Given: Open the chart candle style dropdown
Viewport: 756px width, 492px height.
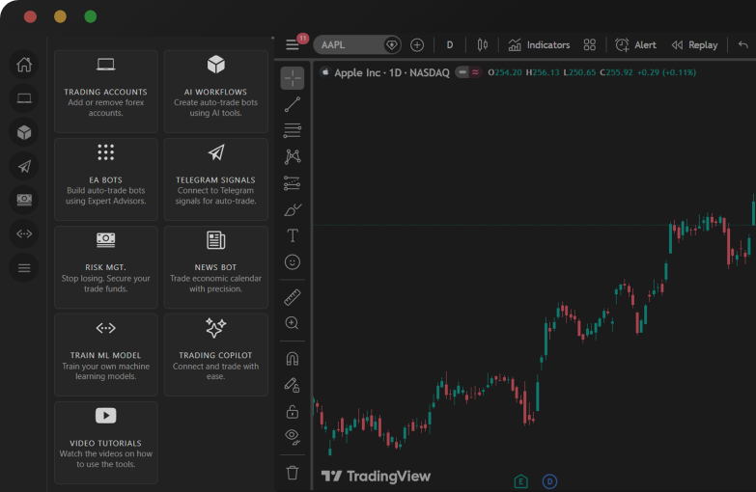Looking at the screenshot, I should pyautogui.click(x=482, y=44).
